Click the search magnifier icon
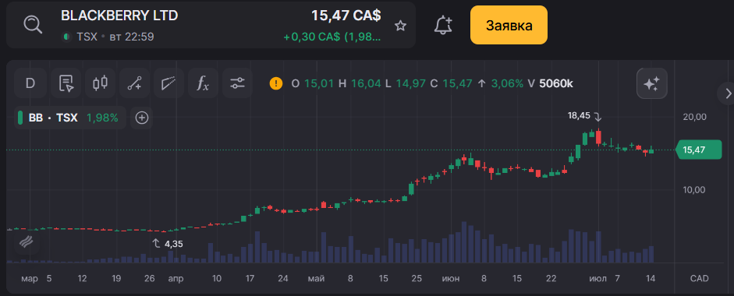The height and width of the screenshot is (296, 734). (x=33, y=25)
